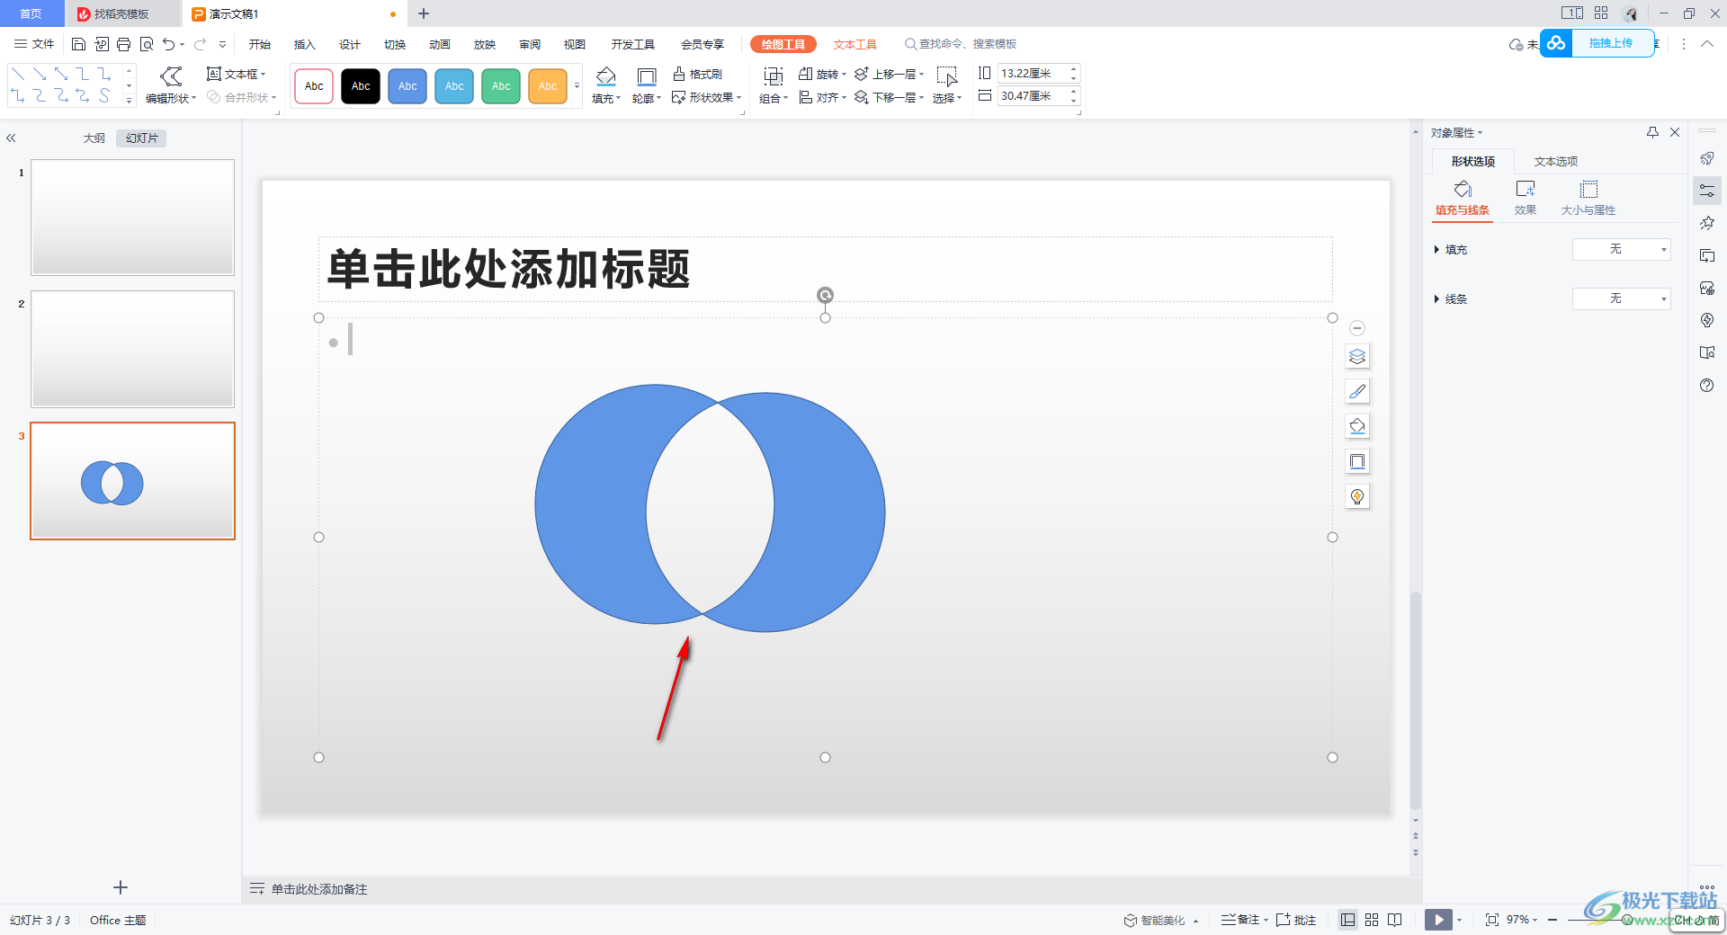Open the Text Box (文本框) dropdown

pos(237,74)
